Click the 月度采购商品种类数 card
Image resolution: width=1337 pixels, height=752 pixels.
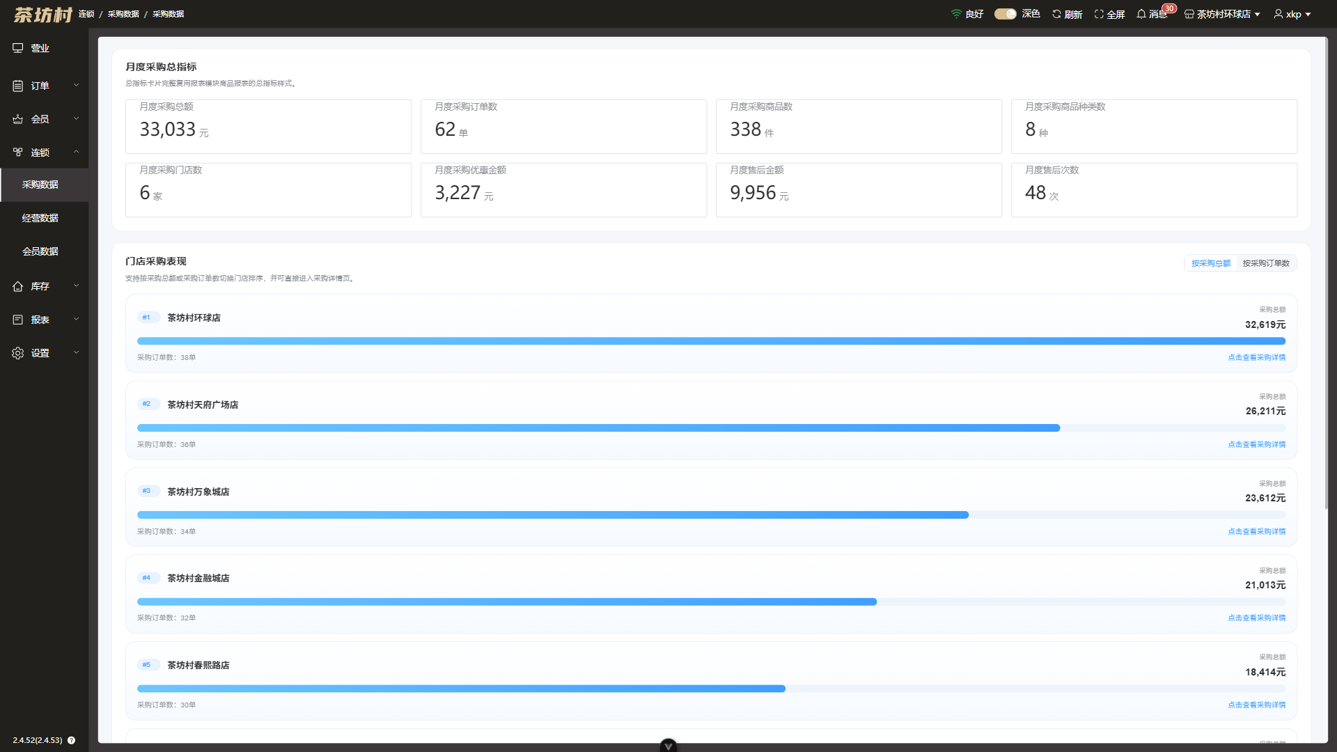(1154, 126)
